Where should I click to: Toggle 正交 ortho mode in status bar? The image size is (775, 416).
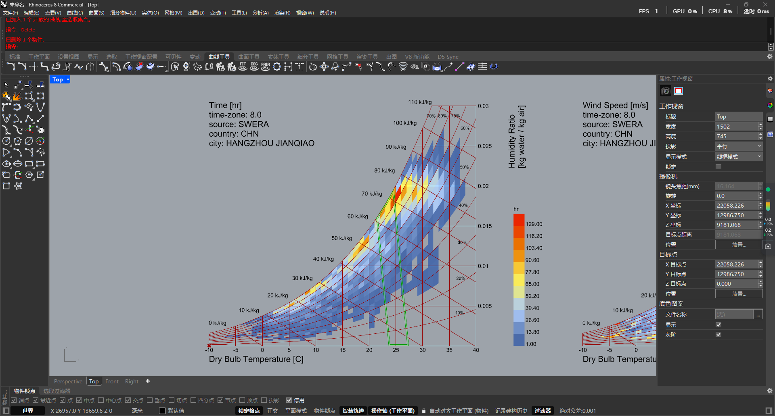[272, 411]
